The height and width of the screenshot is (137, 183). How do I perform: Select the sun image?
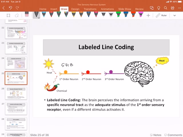tap(49, 64)
